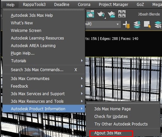Open 3ds Max Home Page
162x137 pixels.
123,109
